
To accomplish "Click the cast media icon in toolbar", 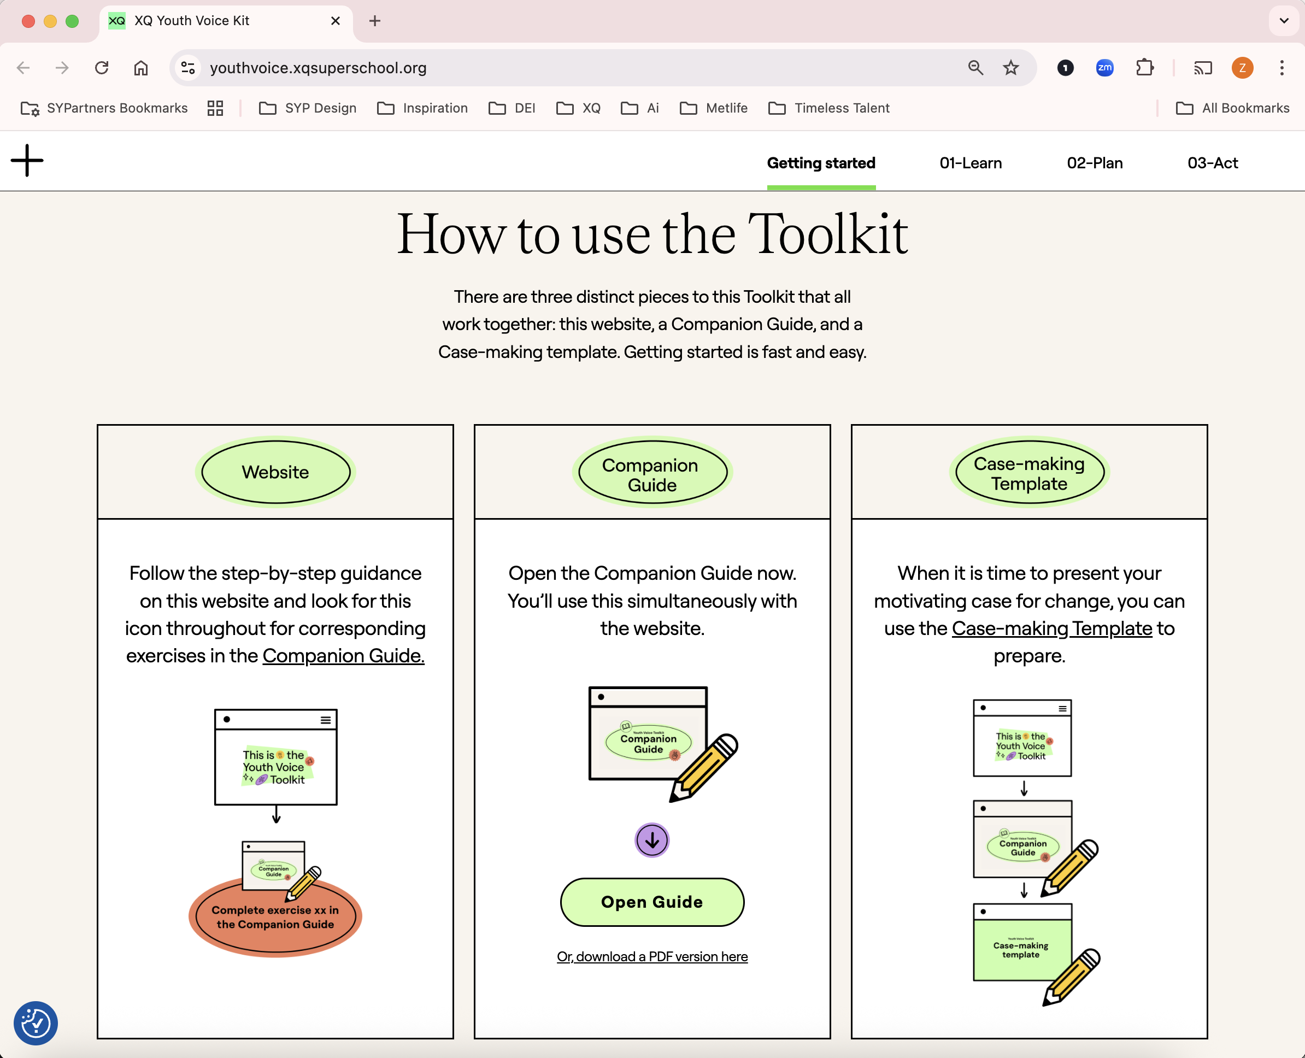I will click(1202, 68).
